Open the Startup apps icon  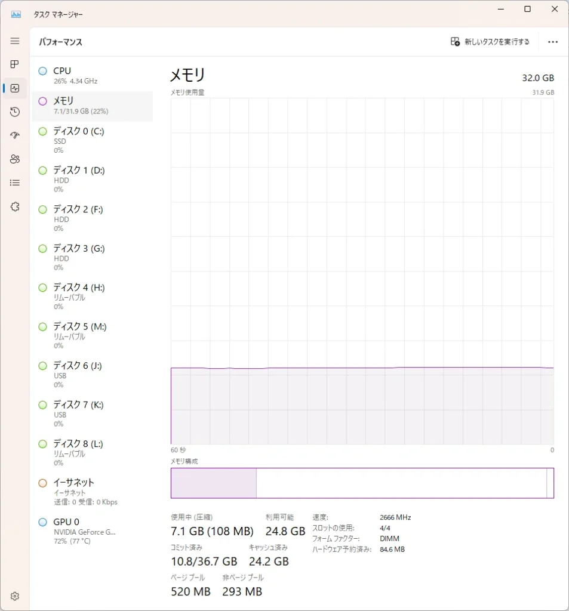click(x=15, y=135)
